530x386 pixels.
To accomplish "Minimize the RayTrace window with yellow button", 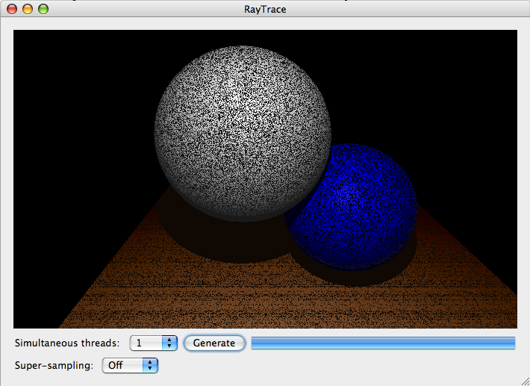I will 28,10.
